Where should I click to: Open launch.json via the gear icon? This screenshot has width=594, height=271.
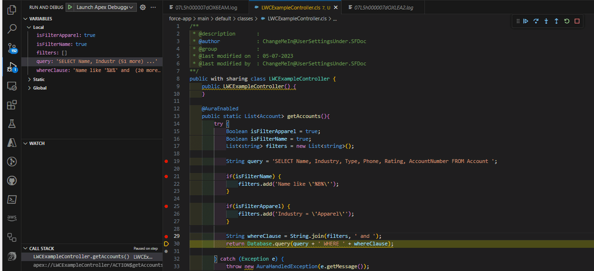tap(143, 7)
